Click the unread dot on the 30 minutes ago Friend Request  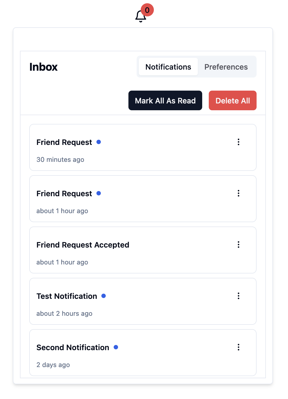99,142
